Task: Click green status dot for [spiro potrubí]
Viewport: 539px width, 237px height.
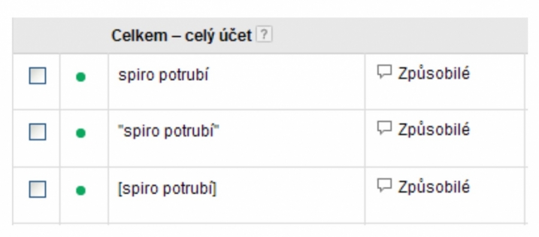Action: point(80,190)
